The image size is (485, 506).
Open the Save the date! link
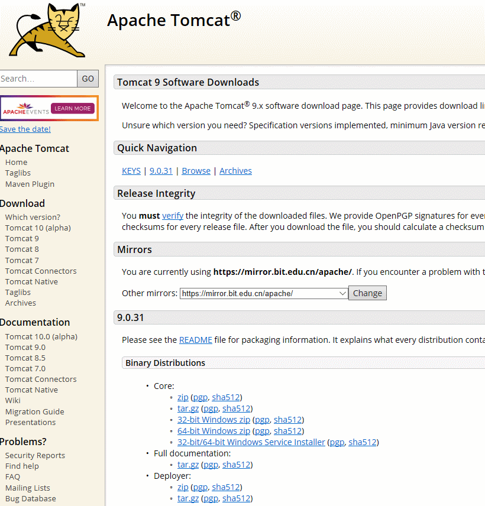(25, 129)
